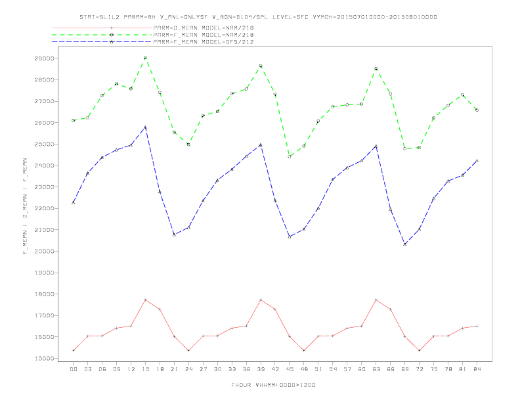520x402 pixels.
Task: Click the x-axis tick label 81
Action: click(463, 369)
